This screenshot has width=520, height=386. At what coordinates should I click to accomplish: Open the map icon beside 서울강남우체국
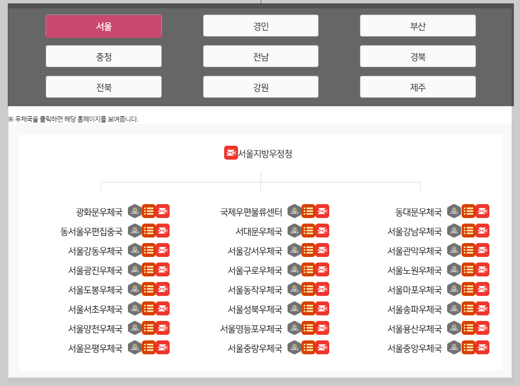coord(453,231)
